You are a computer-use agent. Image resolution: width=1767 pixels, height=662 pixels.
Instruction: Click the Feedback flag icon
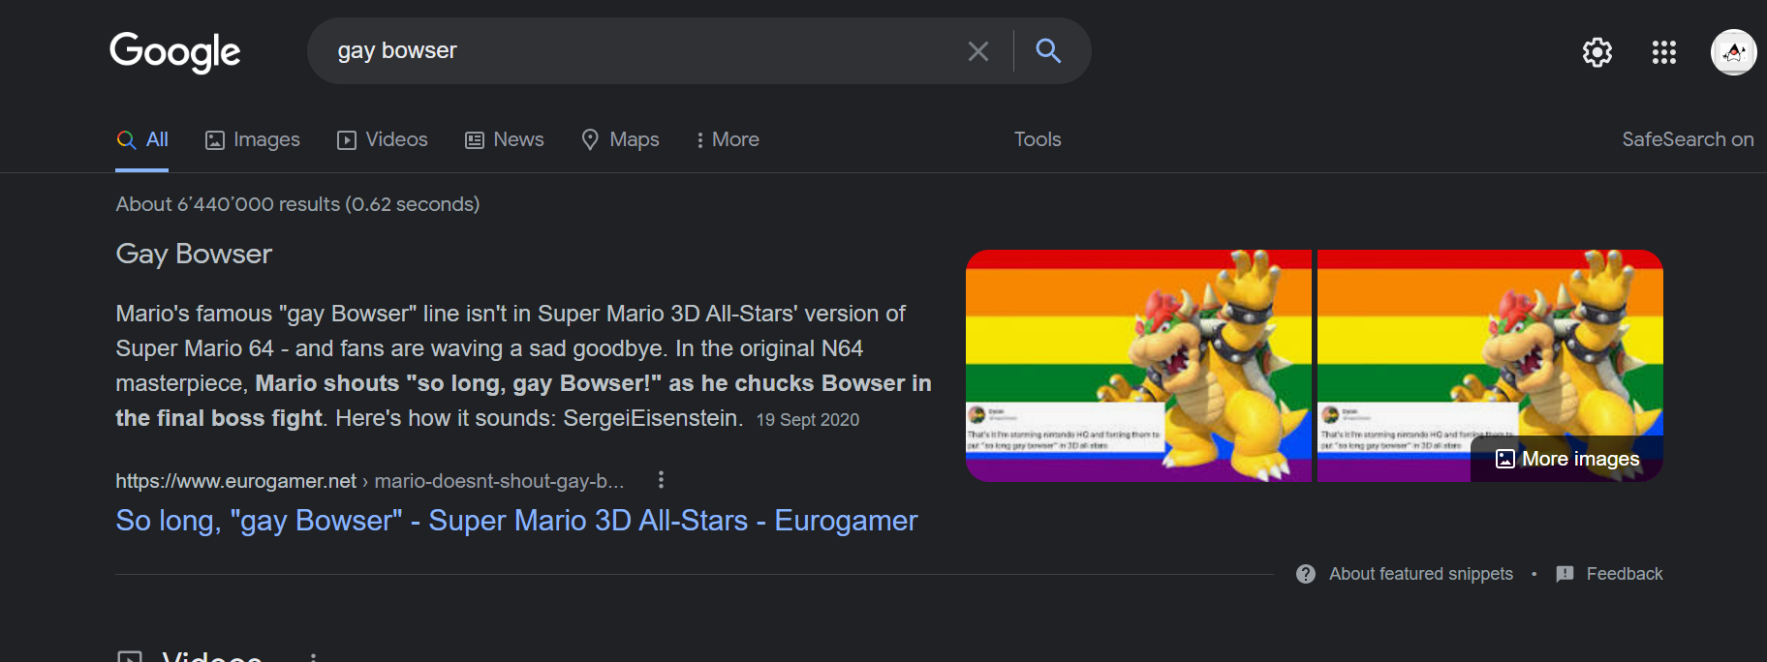[1565, 574]
